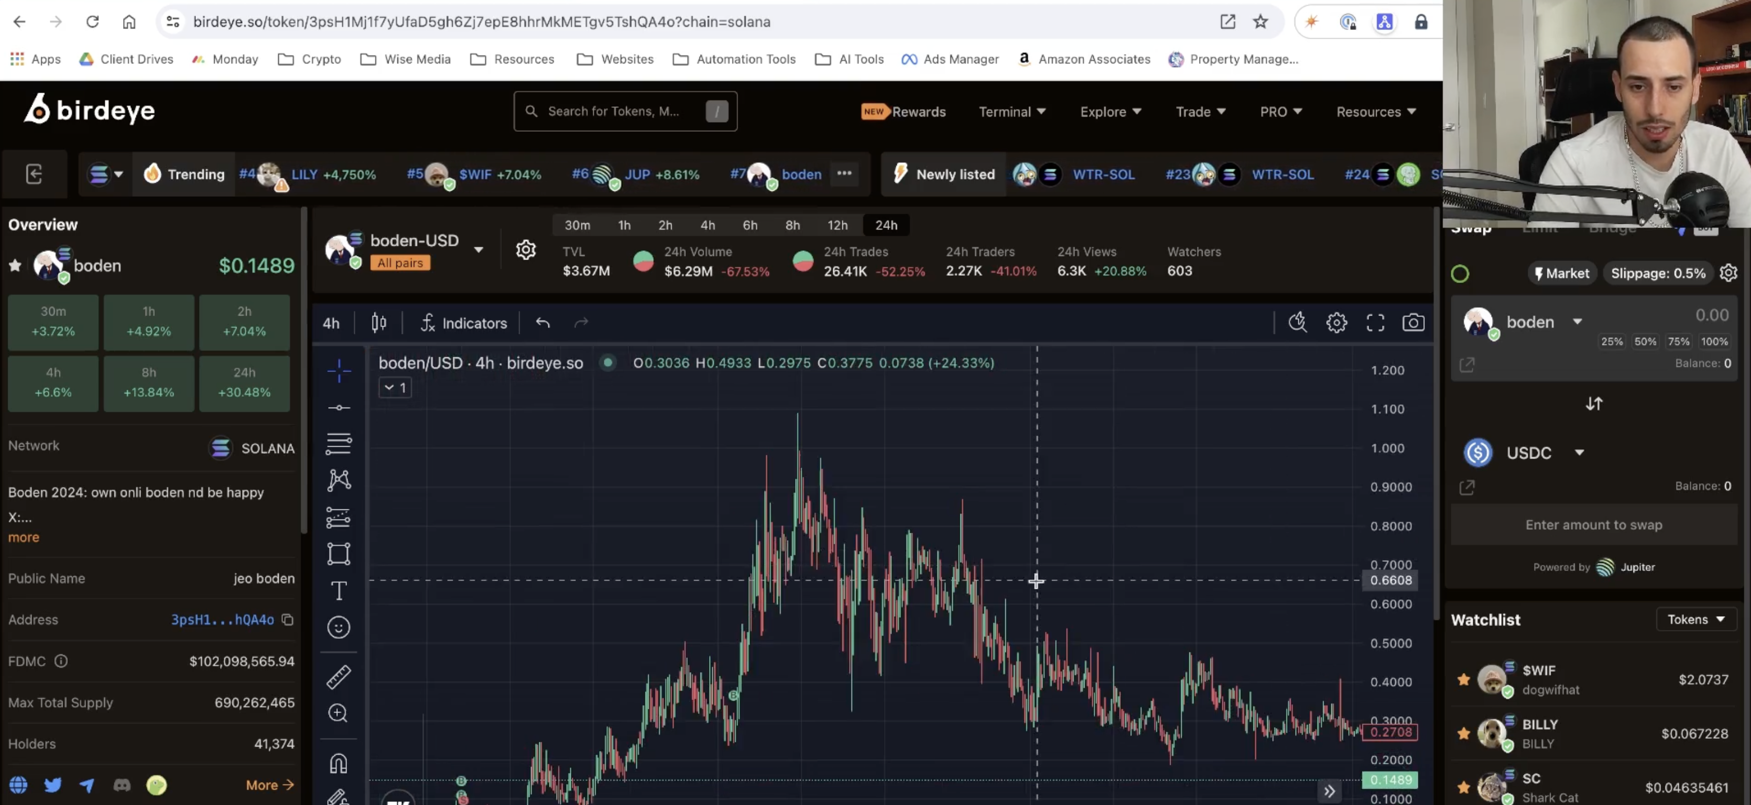Undo the last chart action
The width and height of the screenshot is (1751, 805).
pos(542,323)
